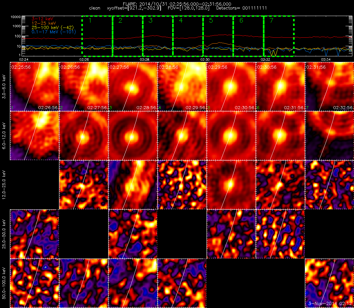
Task: Select interval 2 marker in the lightcurve plot
Action: (x=120, y=20)
